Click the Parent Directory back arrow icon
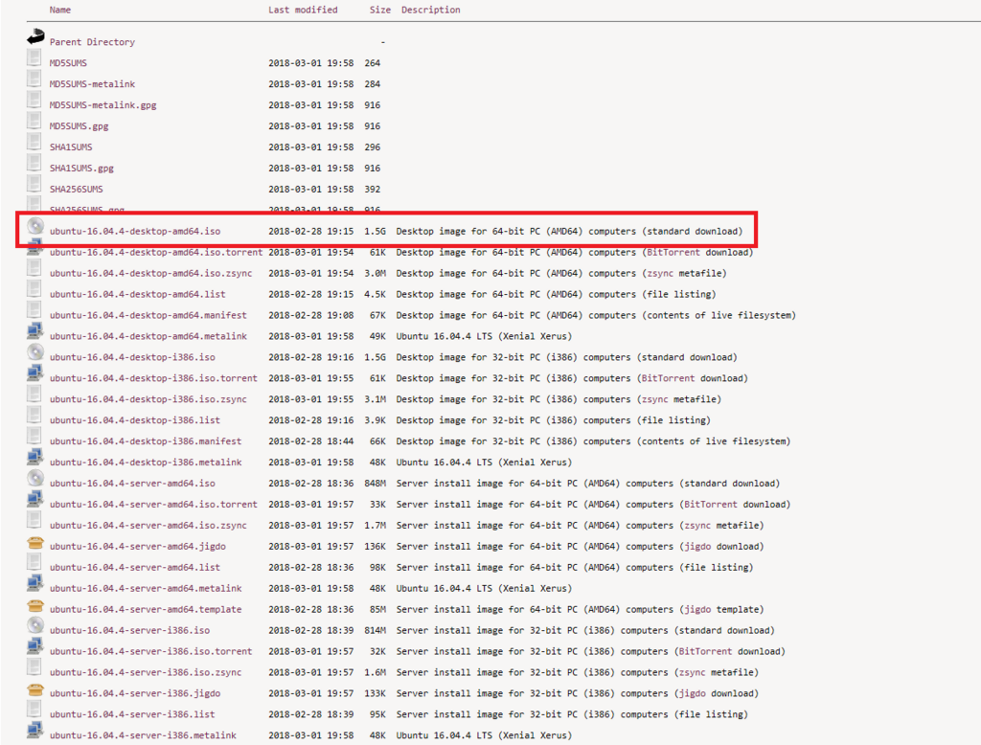 pos(35,37)
